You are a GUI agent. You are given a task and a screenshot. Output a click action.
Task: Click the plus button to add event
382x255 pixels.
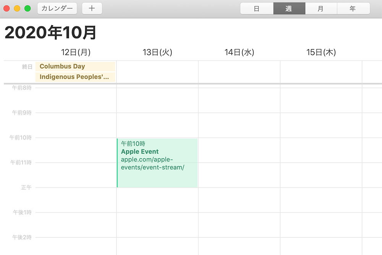pyautogui.click(x=92, y=8)
